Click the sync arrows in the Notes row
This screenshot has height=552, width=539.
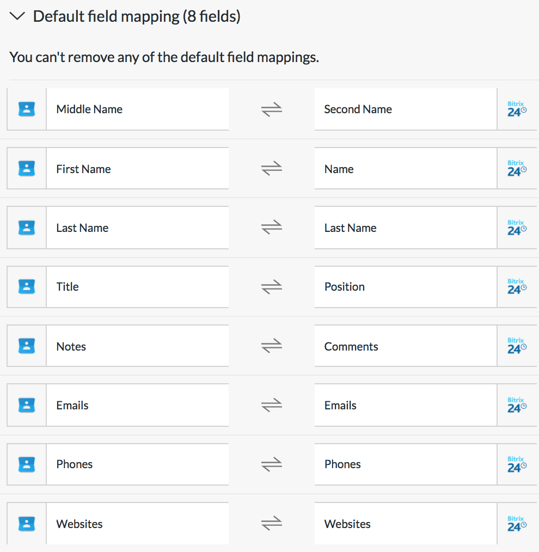tap(272, 346)
